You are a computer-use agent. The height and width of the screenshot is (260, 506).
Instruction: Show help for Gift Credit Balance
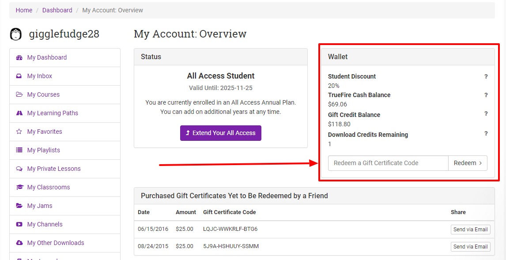coord(486,113)
